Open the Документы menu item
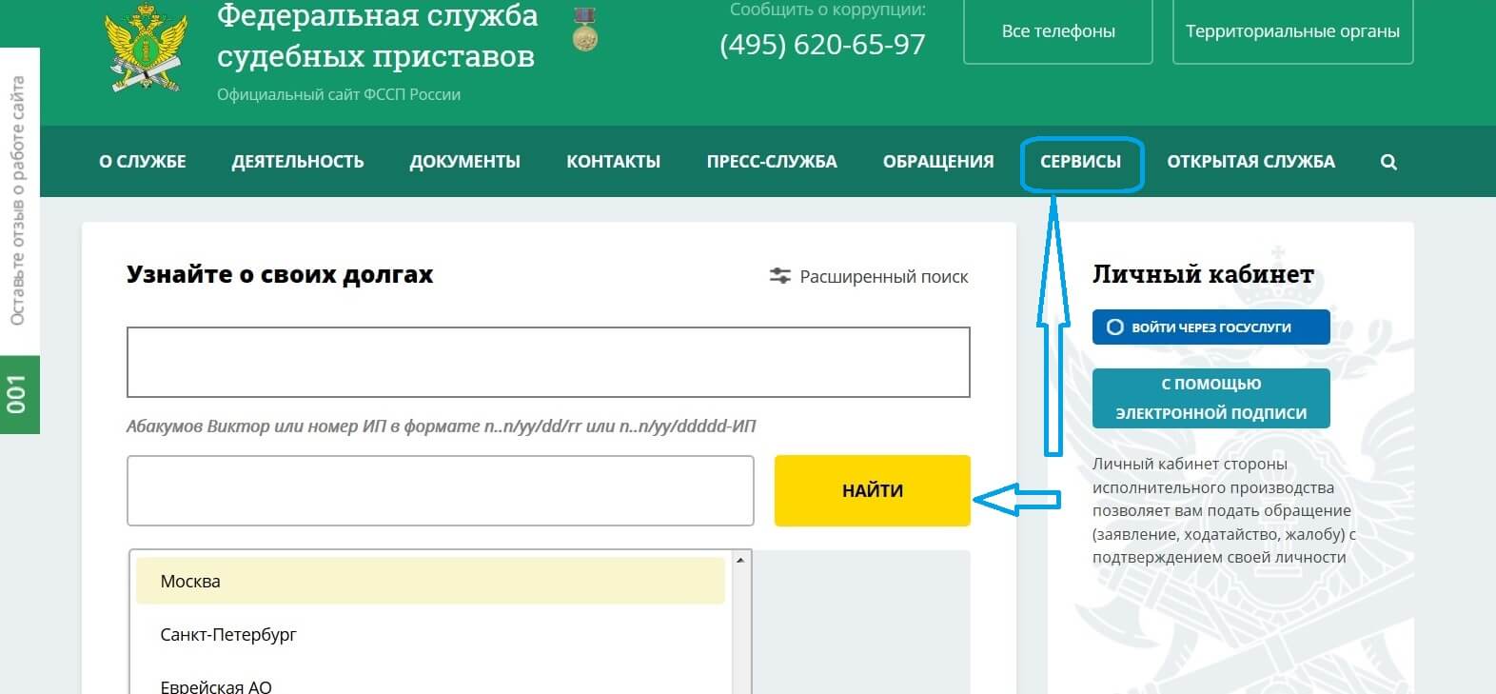1496x694 pixels. click(464, 162)
